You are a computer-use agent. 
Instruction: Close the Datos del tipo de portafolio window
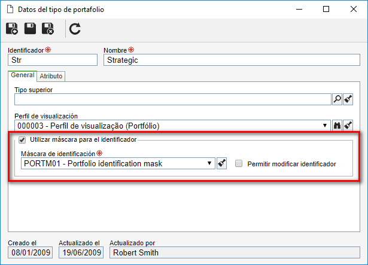[x=354, y=9]
